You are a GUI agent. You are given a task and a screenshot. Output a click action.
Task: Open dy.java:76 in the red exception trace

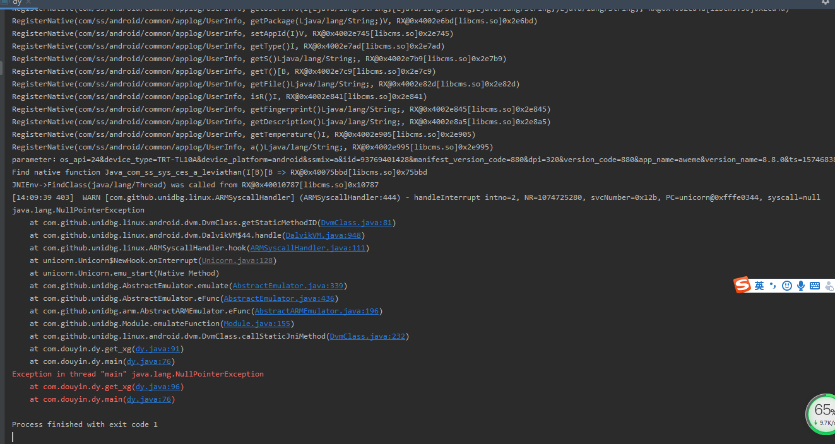click(x=149, y=399)
